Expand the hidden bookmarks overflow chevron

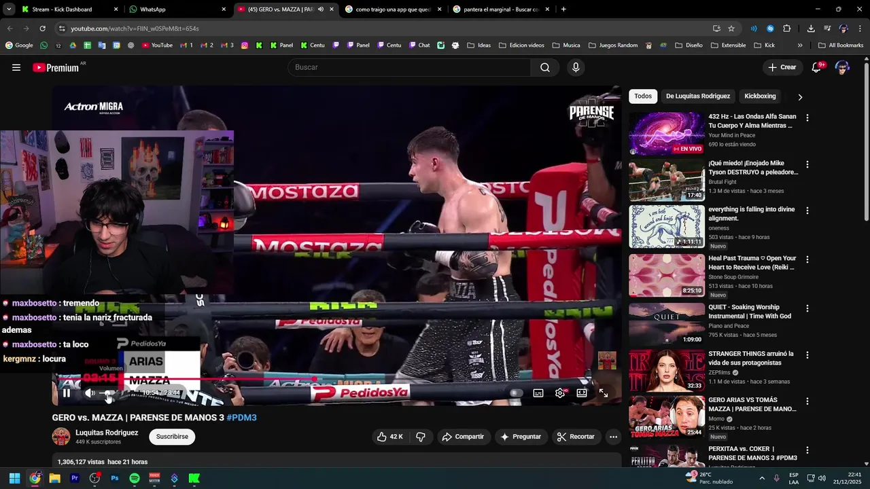(800, 46)
